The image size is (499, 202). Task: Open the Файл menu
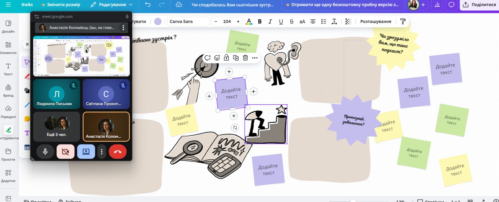[x=27, y=5]
